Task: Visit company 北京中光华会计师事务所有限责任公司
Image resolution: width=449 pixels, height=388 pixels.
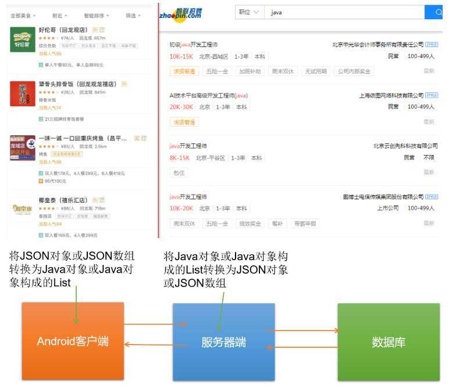Action: [378, 44]
